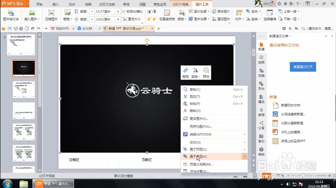Select the first master slide thumbnail
The width and height of the screenshot is (336, 188).
click(21, 45)
